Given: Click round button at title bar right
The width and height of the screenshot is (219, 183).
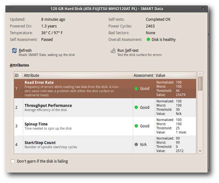Looking at the screenshot, I should tap(203, 9).
